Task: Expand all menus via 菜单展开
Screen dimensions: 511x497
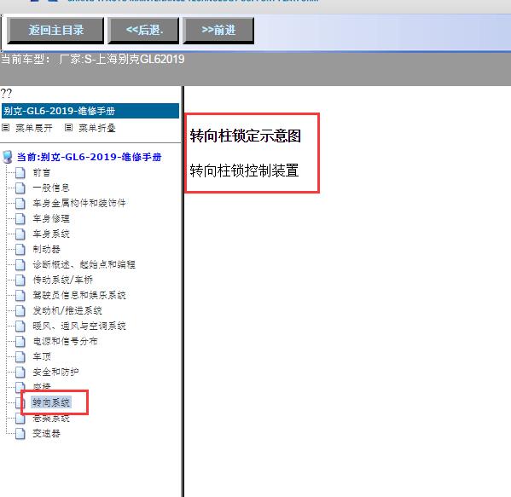Action: click(x=34, y=128)
